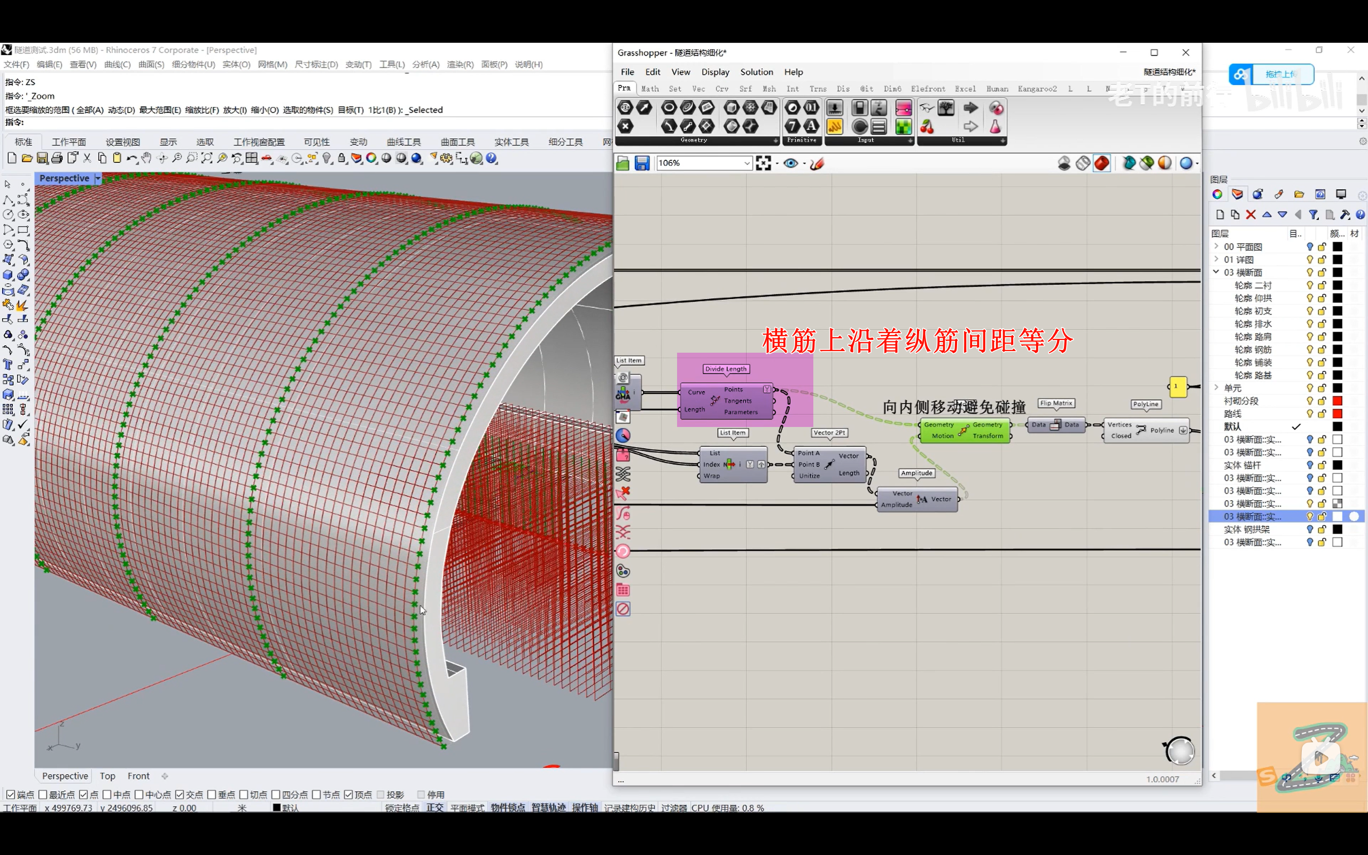The height and width of the screenshot is (855, 1368).
Task: Click the 正交 ortho status button
Action: (434, 807)
